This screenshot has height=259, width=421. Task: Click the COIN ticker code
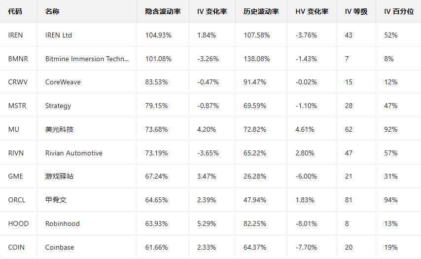(x=16, y=247)
